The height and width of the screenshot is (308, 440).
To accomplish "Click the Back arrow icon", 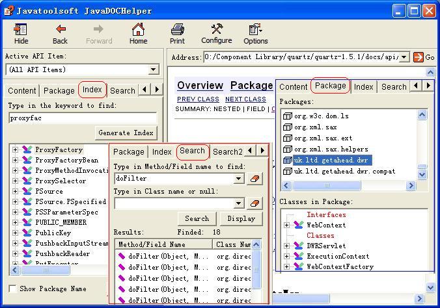I will pos(60,30).
